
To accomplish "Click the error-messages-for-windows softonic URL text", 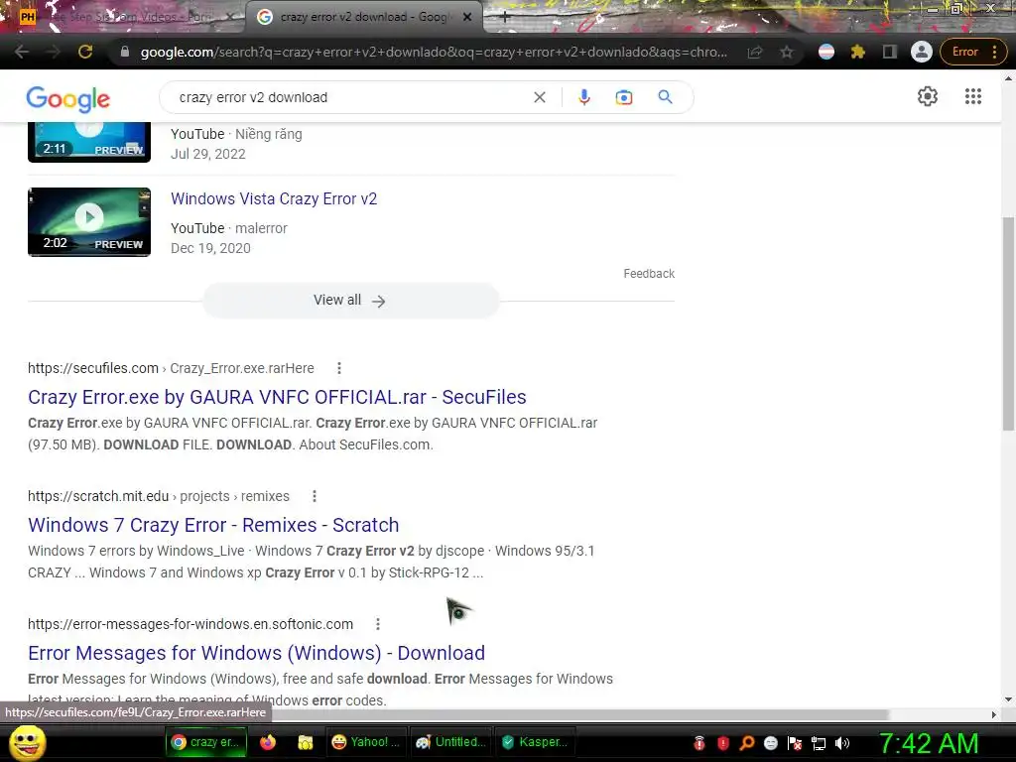I will click(190, 624).
